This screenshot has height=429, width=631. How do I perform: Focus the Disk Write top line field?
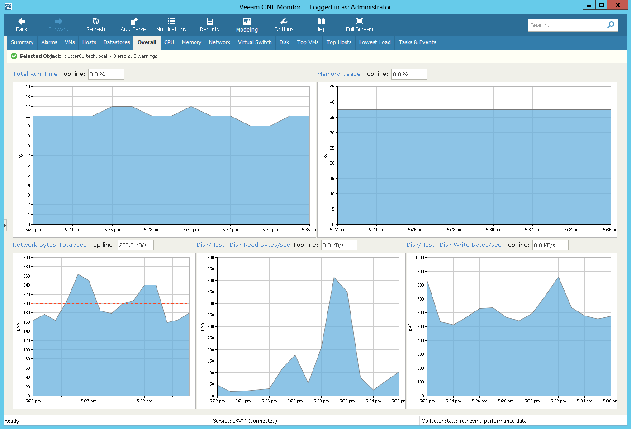pyautogui.click(x=550, y=245)
